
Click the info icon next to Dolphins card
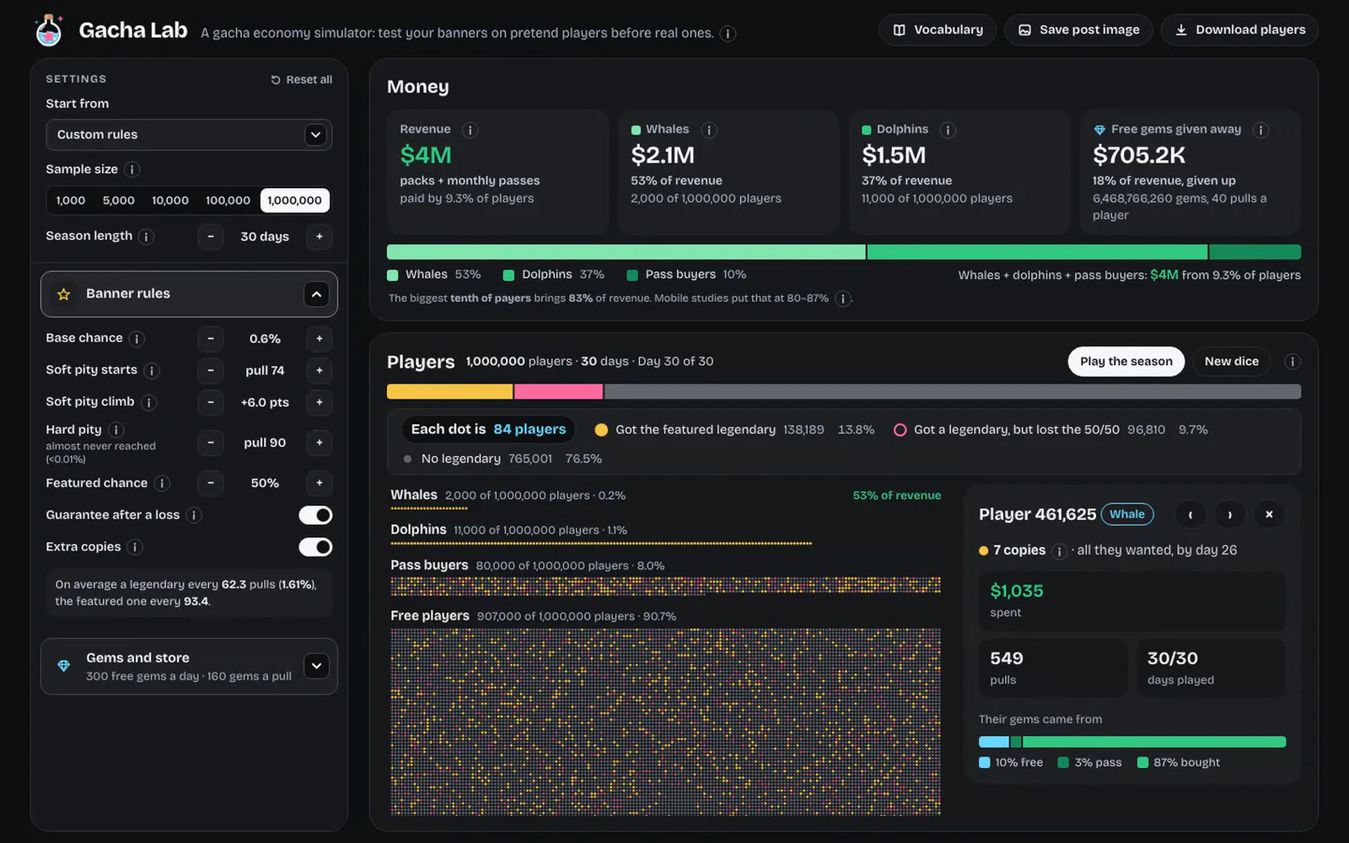[948, 130]
